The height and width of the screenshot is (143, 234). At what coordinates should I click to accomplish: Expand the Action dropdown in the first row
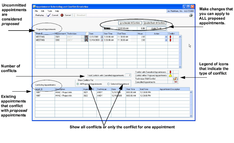point(166,37)
